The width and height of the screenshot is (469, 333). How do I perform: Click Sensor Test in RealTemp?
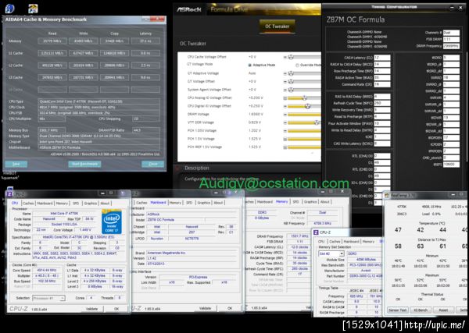click(x=397, y=310)
